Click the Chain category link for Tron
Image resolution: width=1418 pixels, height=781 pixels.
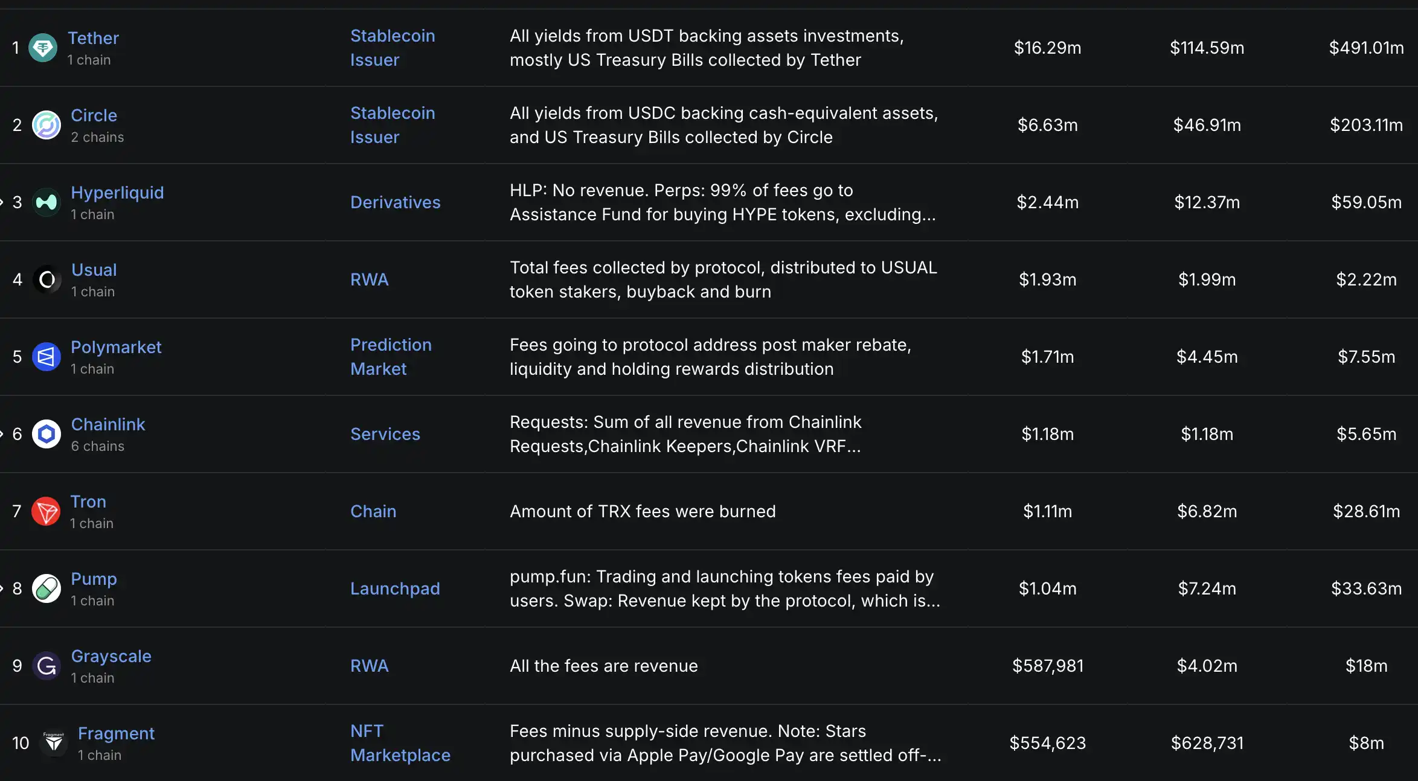pyautogui.click(x=373, y=511)
